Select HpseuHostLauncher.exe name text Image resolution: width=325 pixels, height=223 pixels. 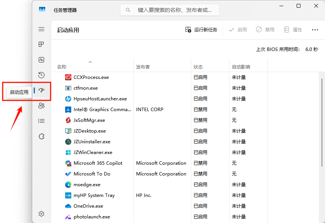pyautogui.click(x=100, y=99)
